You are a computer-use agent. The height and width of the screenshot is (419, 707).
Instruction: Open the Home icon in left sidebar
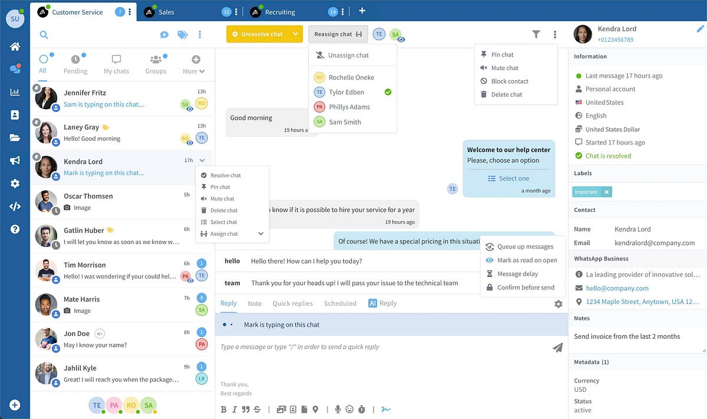(15, 47)
